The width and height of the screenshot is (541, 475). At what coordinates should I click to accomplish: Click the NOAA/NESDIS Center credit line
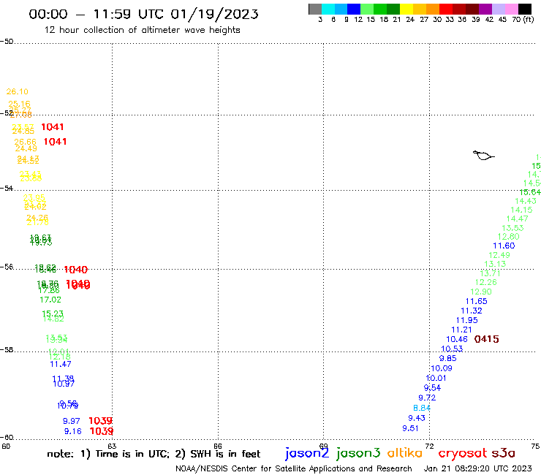(294, 468)
